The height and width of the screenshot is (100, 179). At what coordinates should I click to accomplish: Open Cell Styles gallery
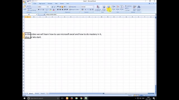click(x=108, y=8)
